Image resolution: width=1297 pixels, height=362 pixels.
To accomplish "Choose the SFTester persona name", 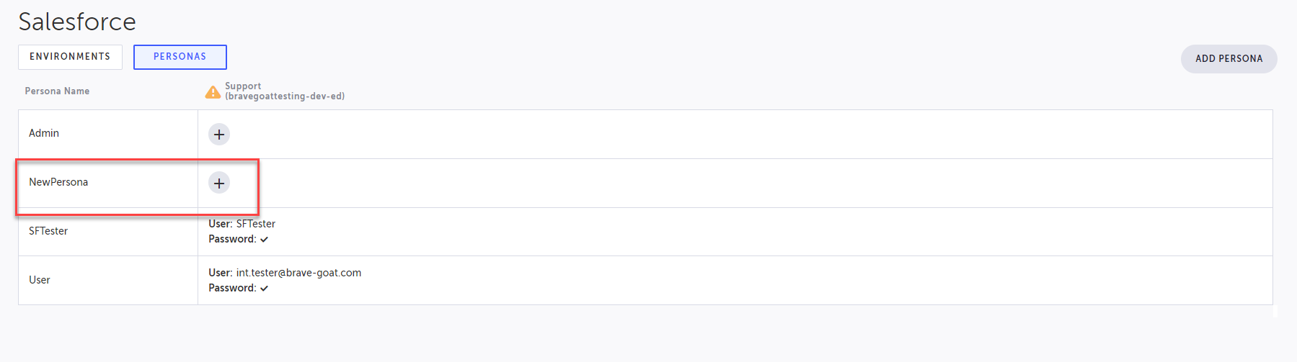I will (x=48, y=231).
